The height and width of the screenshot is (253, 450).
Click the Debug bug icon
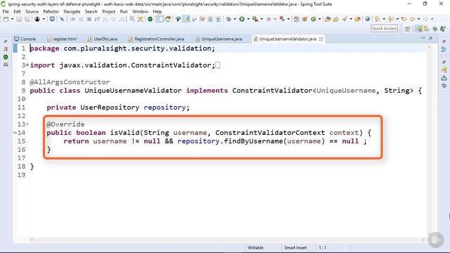[229, 19]
